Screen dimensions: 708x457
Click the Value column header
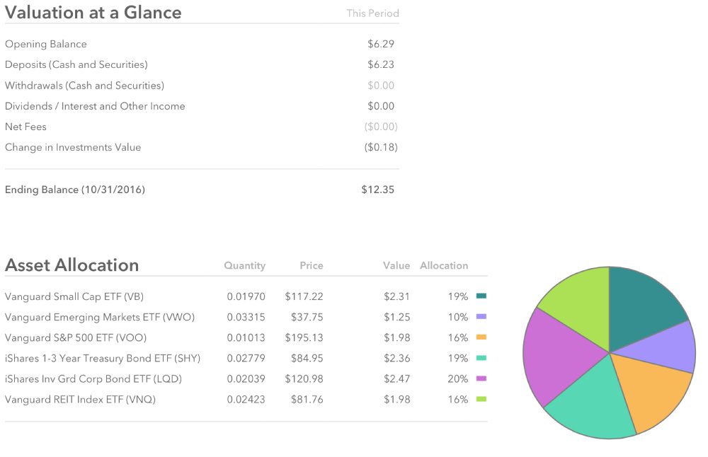tap(396, 266)
